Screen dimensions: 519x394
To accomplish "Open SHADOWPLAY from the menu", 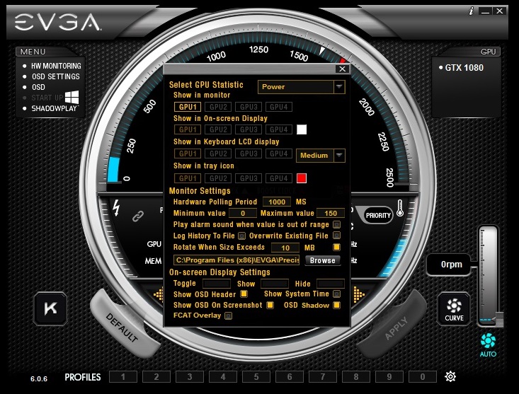I will coord(55,108).
